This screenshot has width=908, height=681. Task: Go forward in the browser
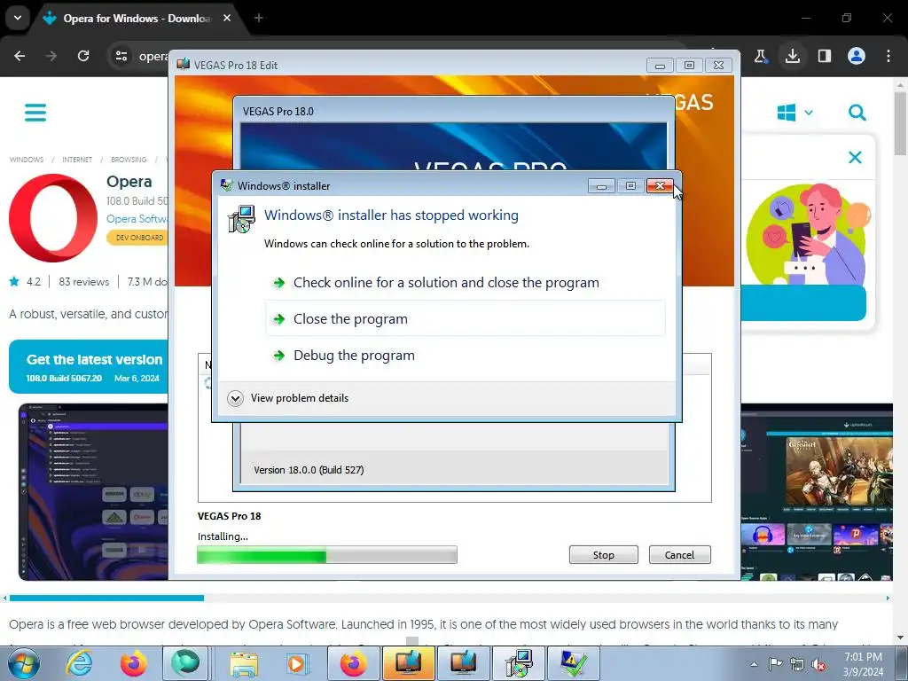[x=51, y=56]
